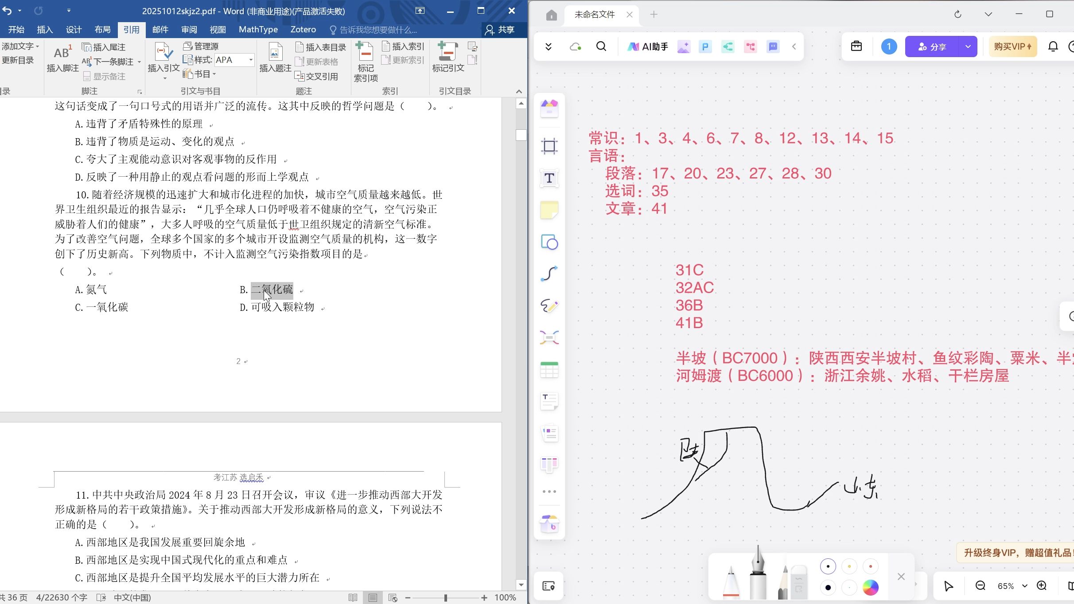Click Insert Citation in Word ribbon
1074x604 pixels.
click(x=163, y=62)
